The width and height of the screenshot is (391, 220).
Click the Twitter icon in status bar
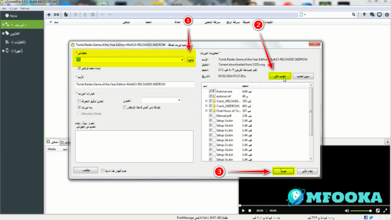click(371, 218)
